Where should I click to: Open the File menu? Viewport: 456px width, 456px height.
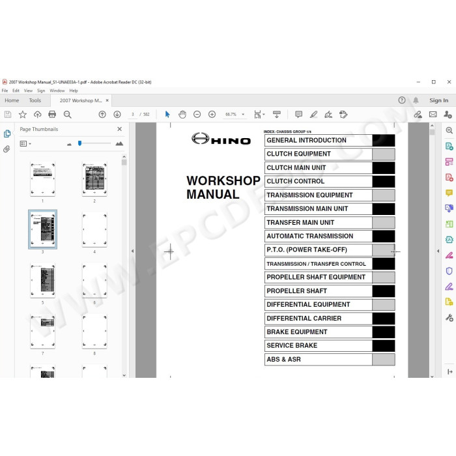pos(5,91)
